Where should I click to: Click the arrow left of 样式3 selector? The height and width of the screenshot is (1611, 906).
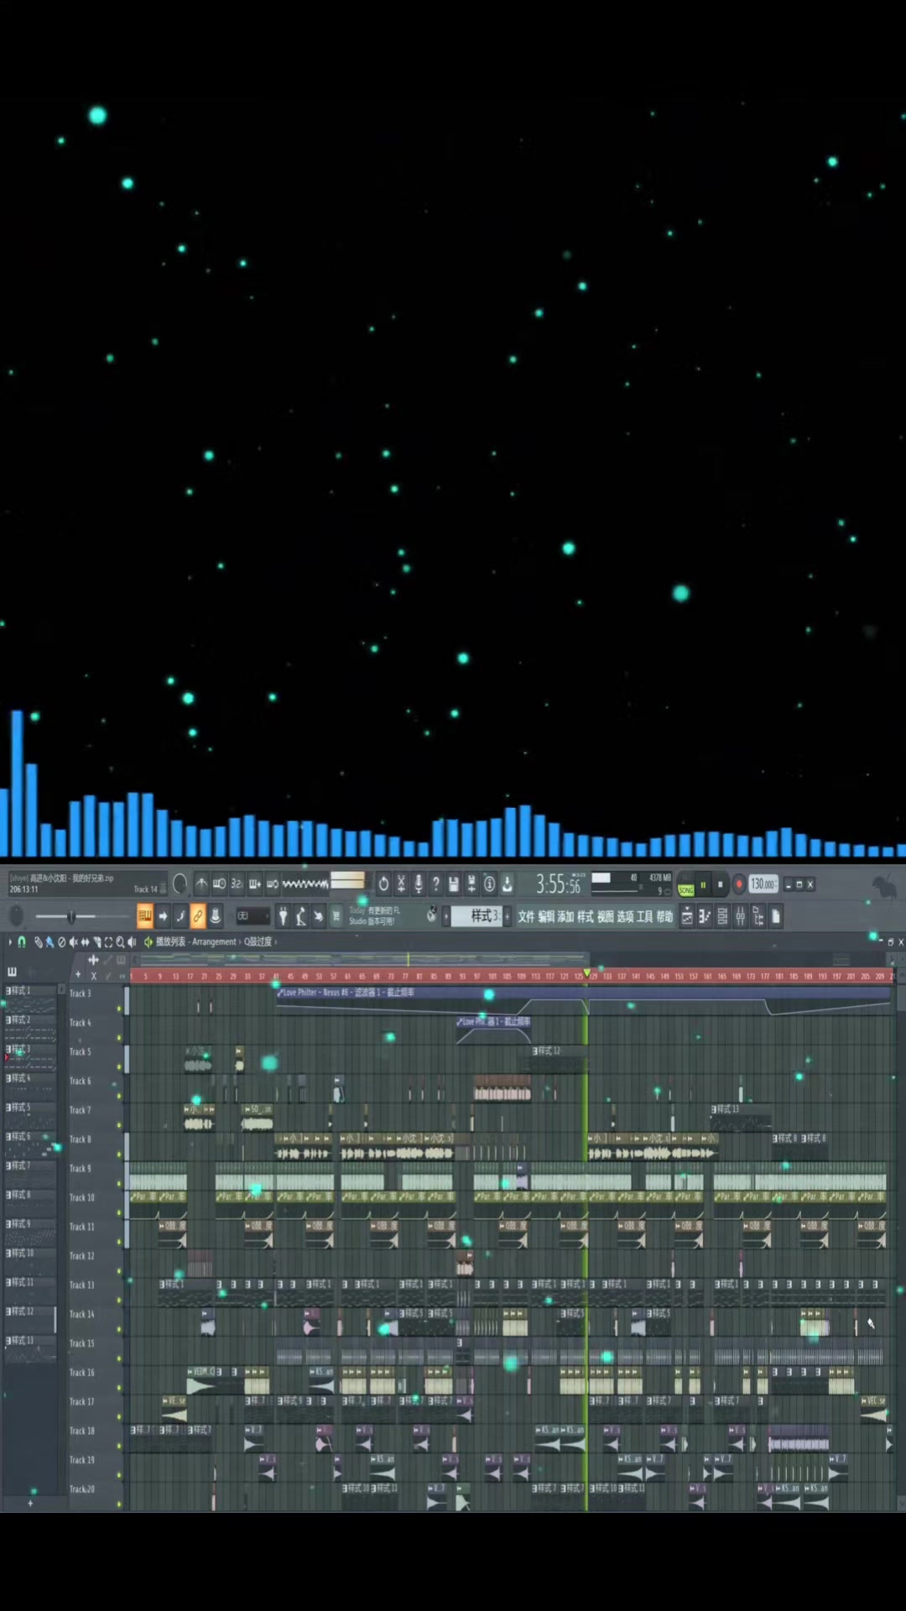click(446, 916)
